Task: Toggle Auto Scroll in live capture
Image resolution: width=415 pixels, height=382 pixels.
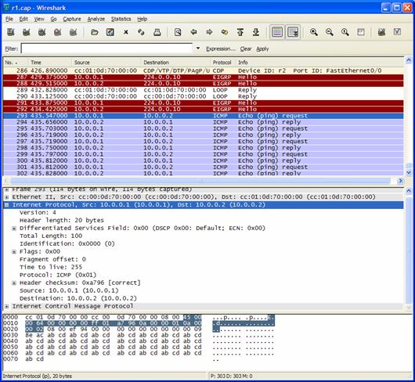Action: (x=293, y=32)
